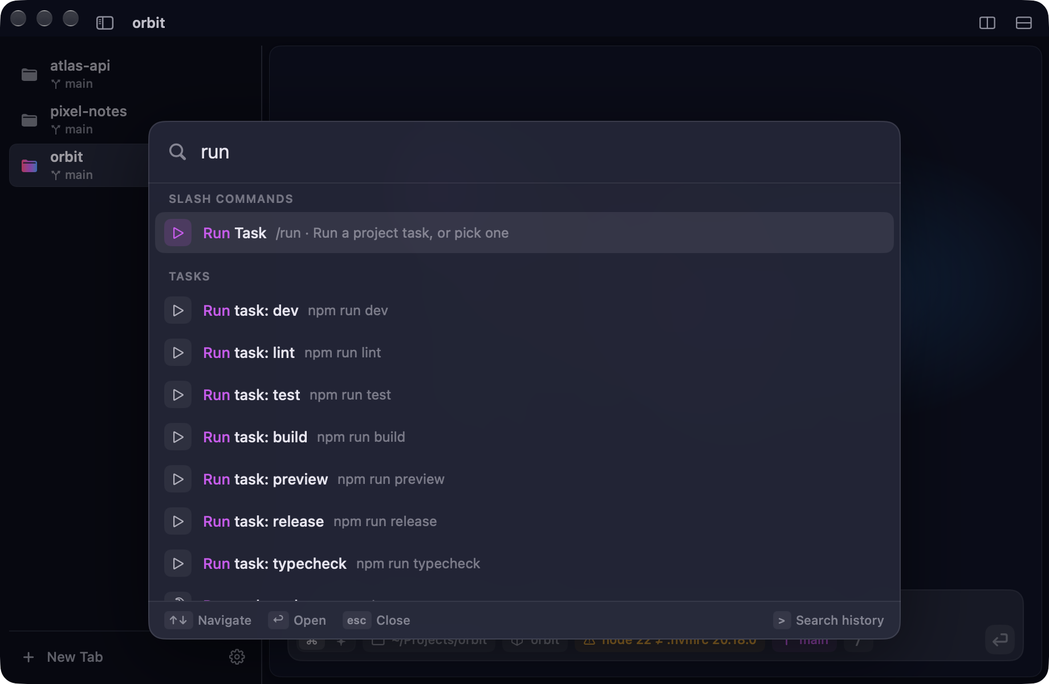Click the Navigate arrows key hint
The width and height of the screenshot is (1049, 684).
tap(178, 620)
